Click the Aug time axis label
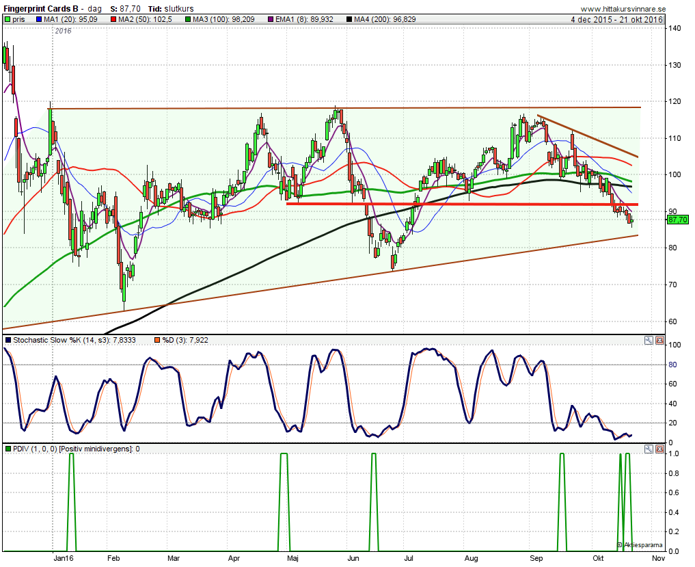The width and height of the screenshot is (695, 567). click(471, 558)
